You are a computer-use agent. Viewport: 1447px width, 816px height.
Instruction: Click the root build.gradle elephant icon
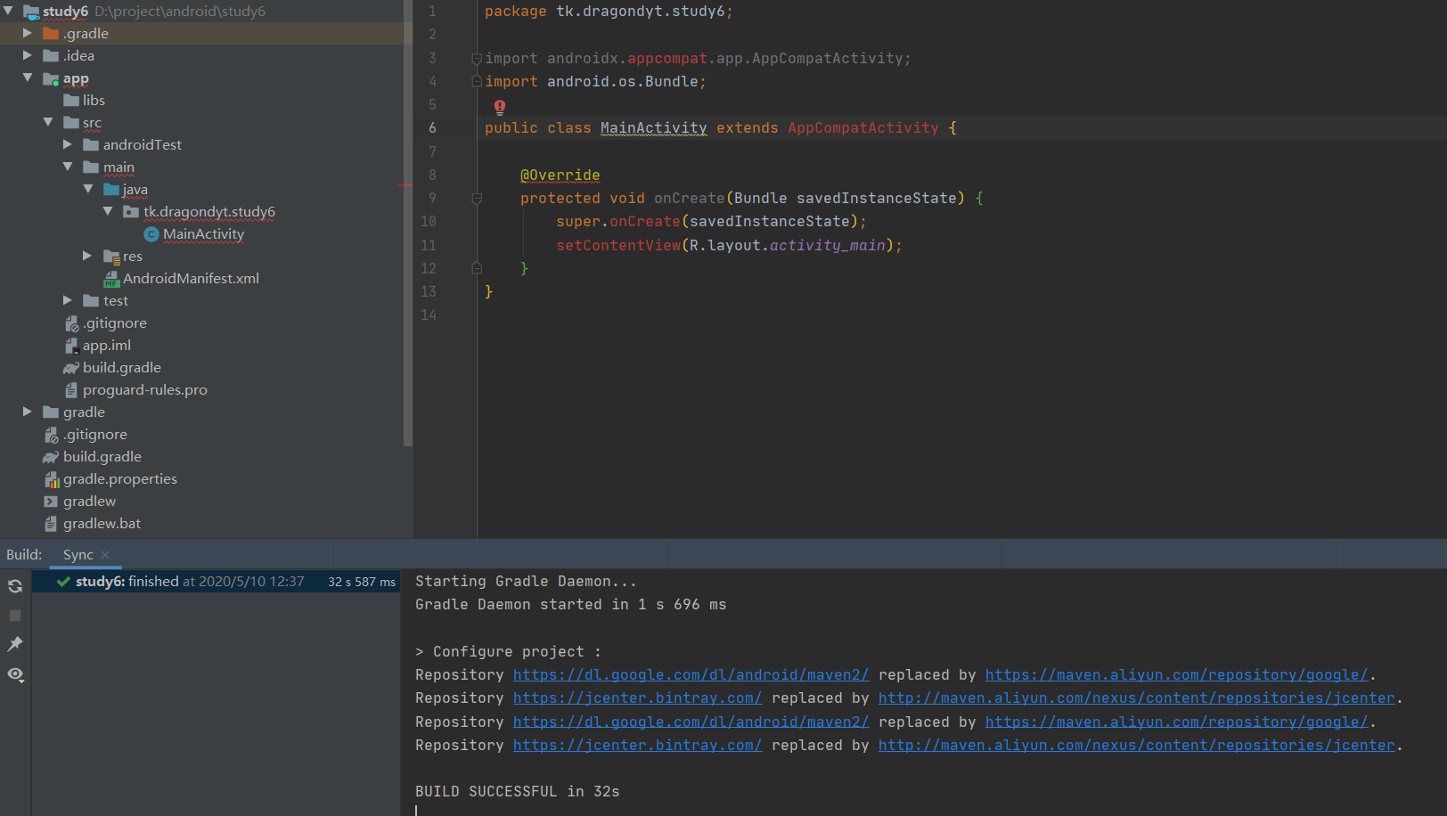click(x=51, y=457)
